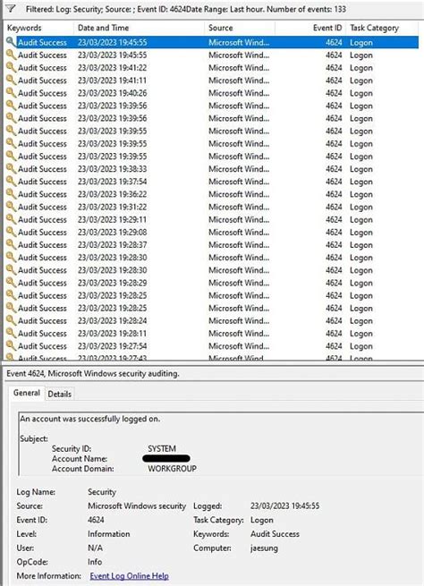Select the event logged at 19:37:54

tap(212, 182)
